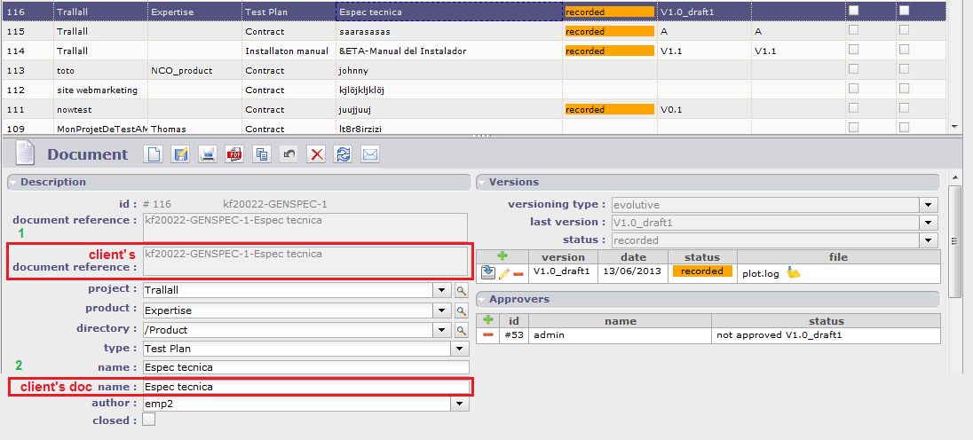
Task: Check first checkbox in row 116
Action: 854,12
